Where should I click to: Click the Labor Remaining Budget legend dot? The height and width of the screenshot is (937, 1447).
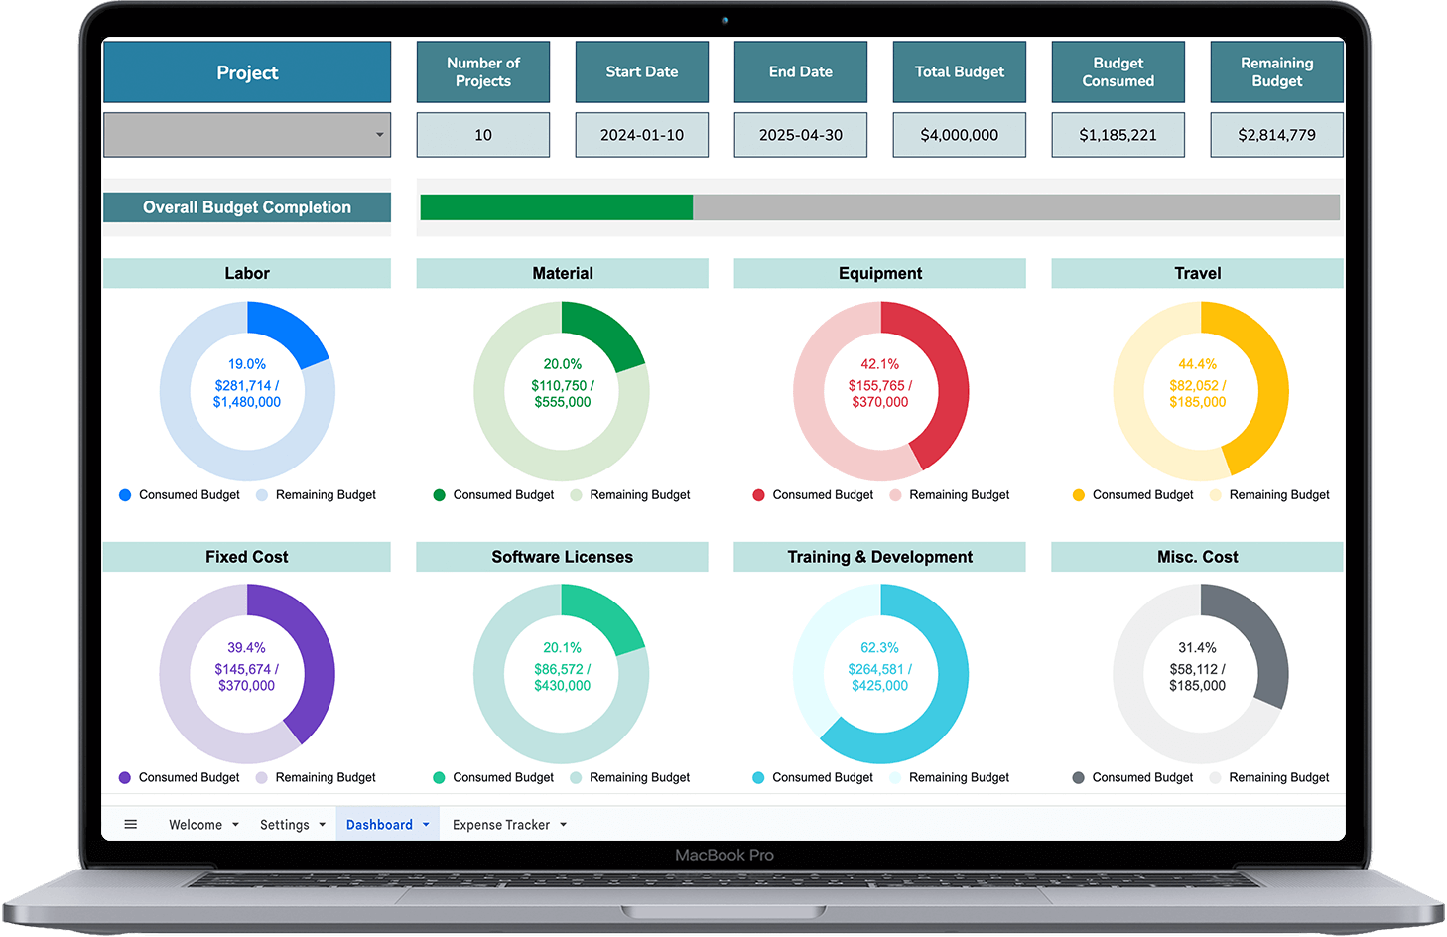[262, 495]
